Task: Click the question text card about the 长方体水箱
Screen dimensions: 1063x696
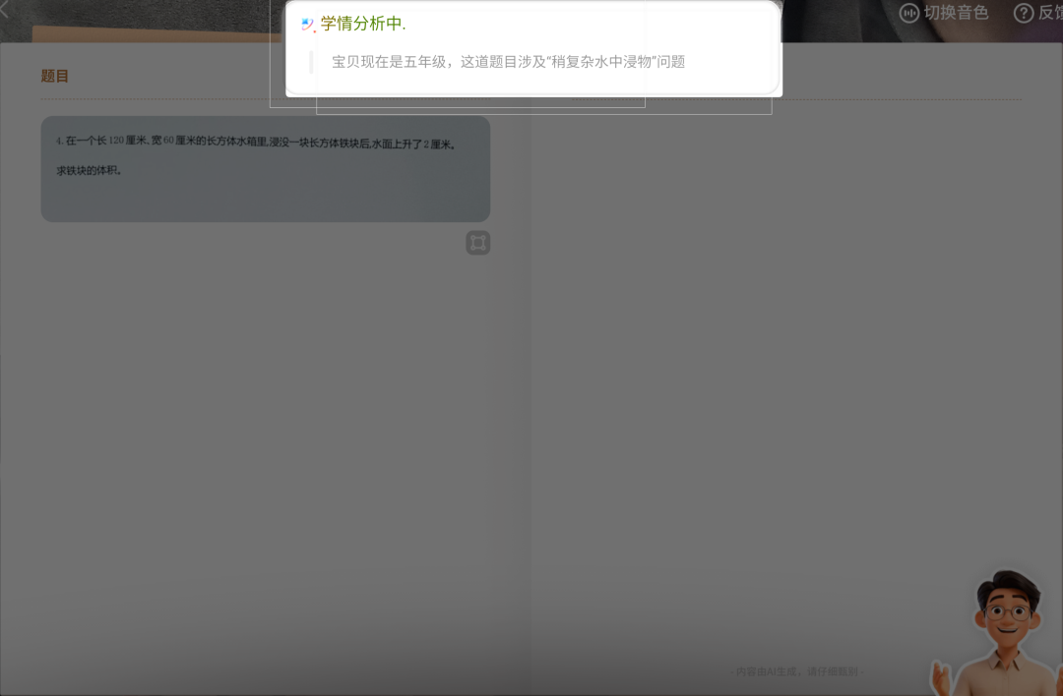Action: click(265, 168)
